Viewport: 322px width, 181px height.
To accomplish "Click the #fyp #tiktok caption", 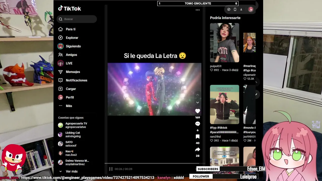I will point(224,130).
